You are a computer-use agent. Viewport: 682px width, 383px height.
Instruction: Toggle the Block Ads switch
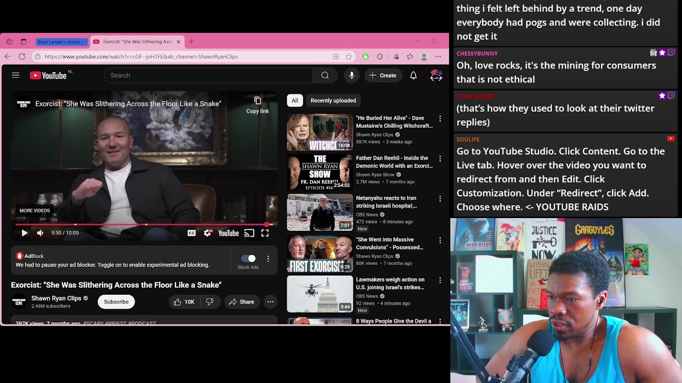248,259
